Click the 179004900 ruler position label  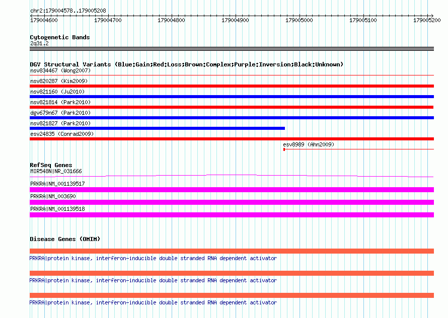click(x=235, y=20)
